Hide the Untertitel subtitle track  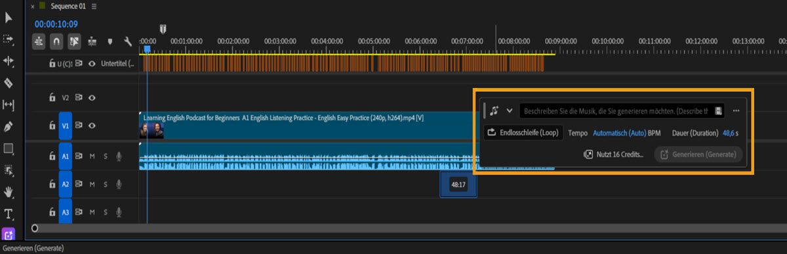click(x=92, y=63)
